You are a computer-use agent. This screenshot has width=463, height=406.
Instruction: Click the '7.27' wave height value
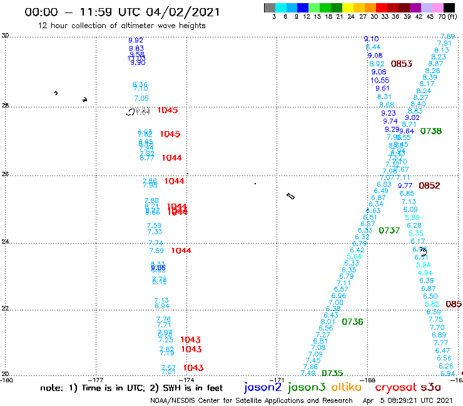[x=323, y=335]
